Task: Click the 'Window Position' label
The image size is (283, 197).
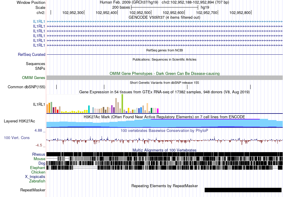Action: [31, 2]
